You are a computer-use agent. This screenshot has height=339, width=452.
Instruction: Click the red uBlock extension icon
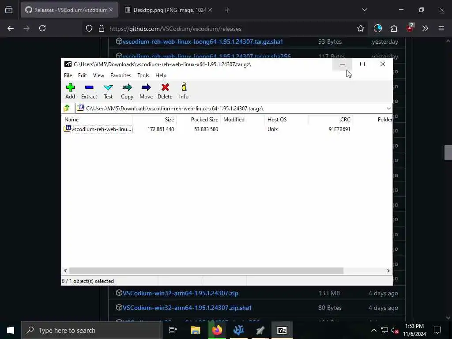pyautogui.click(x=410, y=28)
